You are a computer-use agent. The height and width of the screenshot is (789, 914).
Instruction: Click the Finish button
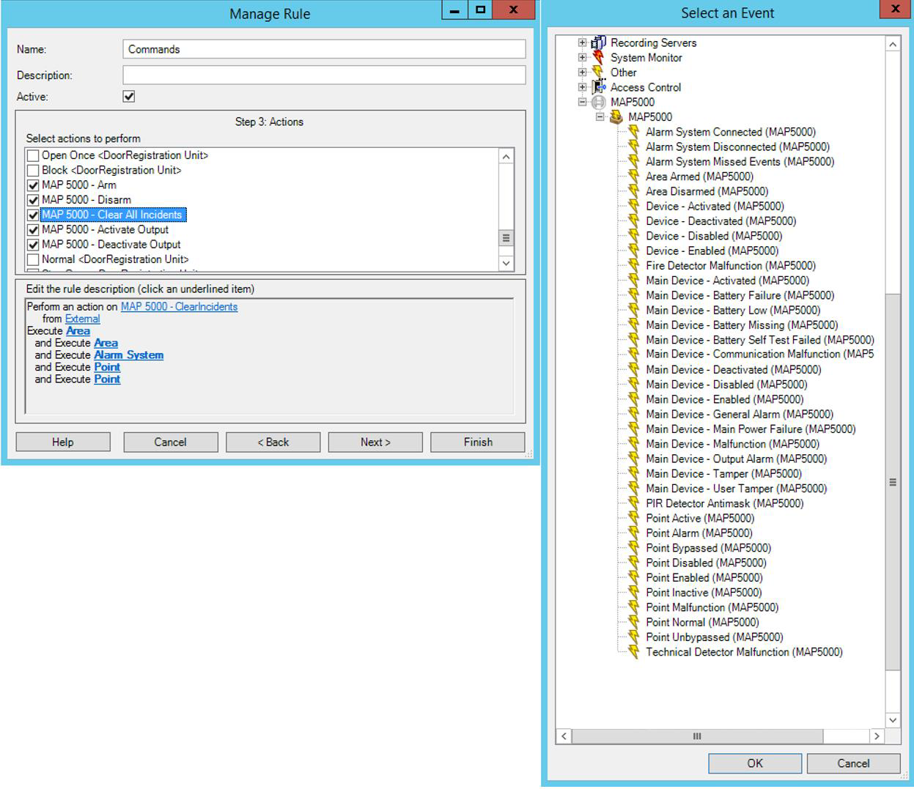click(478, 442)
